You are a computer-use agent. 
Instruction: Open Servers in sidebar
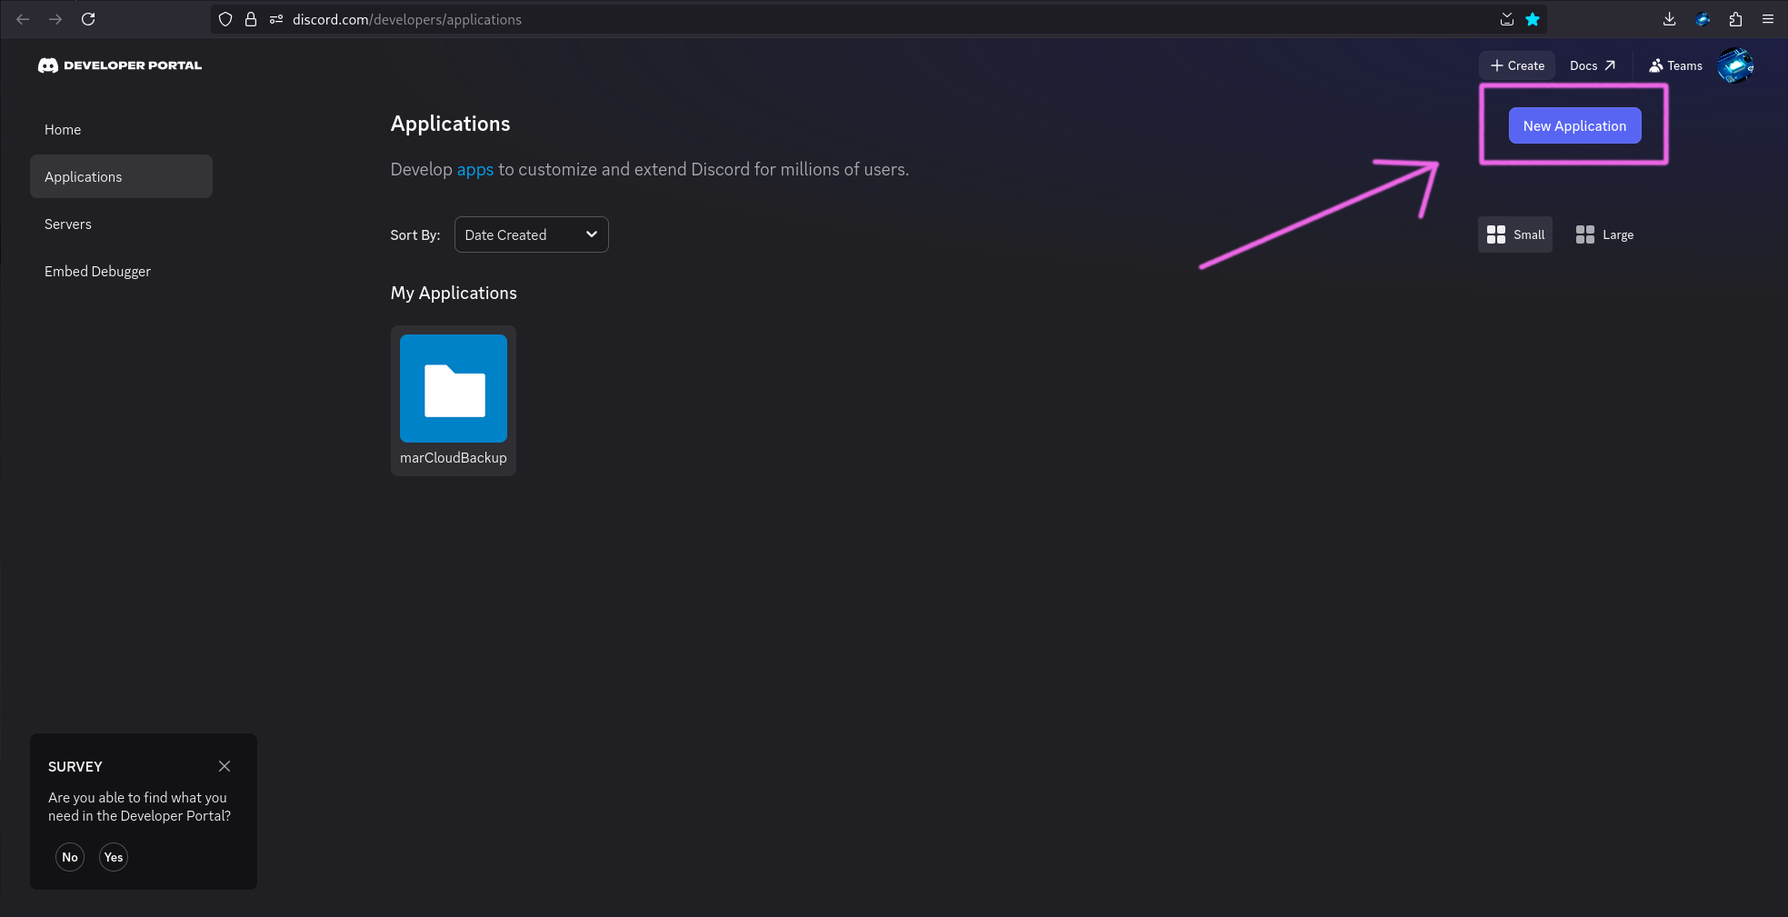coord(121,224)
